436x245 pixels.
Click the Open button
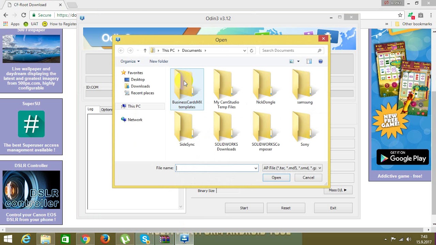[276, 178]
